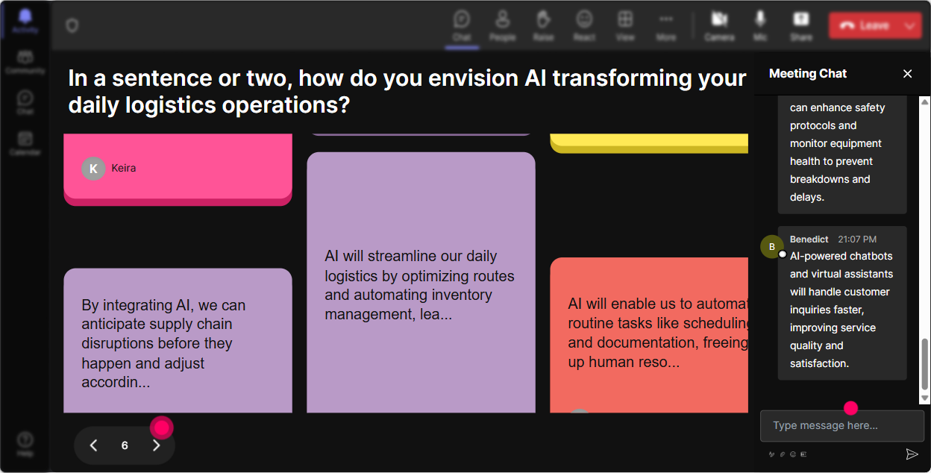Open the React emoji menu
Image resolution: width=931 pixels, height=473 pixels.
click(584, 25)
